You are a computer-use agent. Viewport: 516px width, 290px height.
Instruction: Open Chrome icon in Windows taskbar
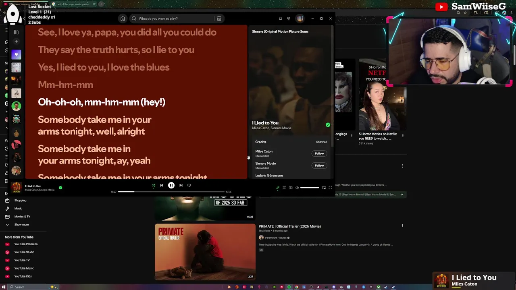coord(296,287)
